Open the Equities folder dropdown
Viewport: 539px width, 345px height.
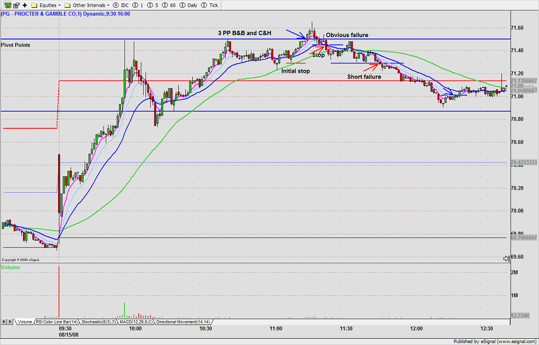pos(46,5)
